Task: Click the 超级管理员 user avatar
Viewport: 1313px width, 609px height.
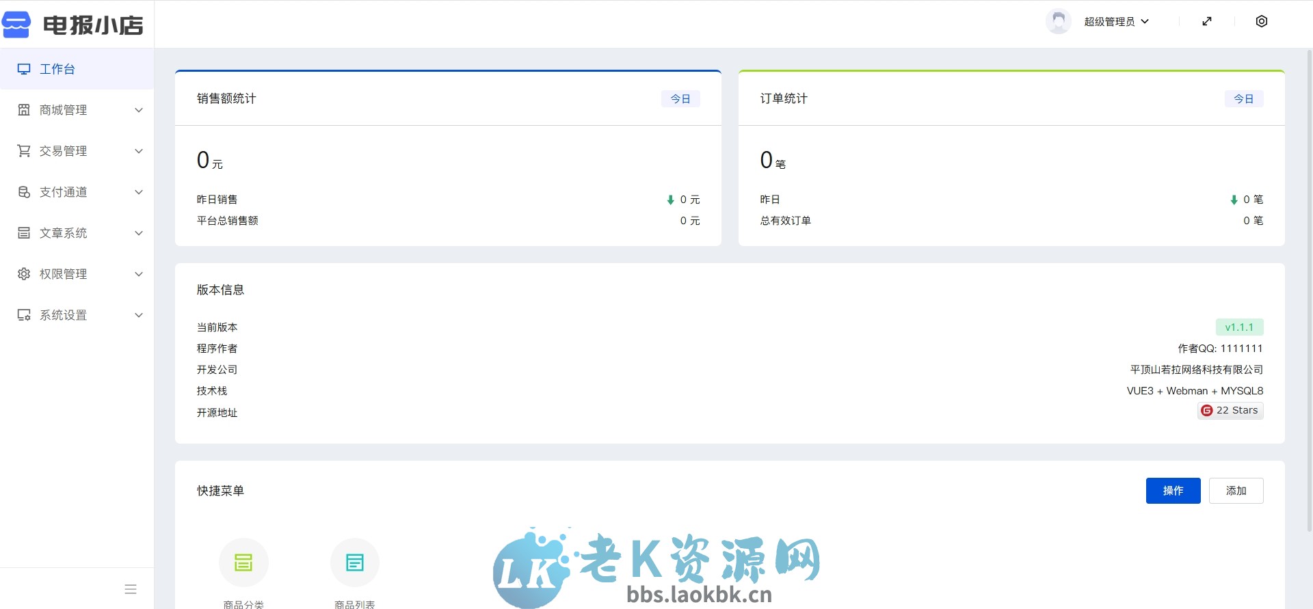Action: pyautogui.click(x=1059, y=21)
